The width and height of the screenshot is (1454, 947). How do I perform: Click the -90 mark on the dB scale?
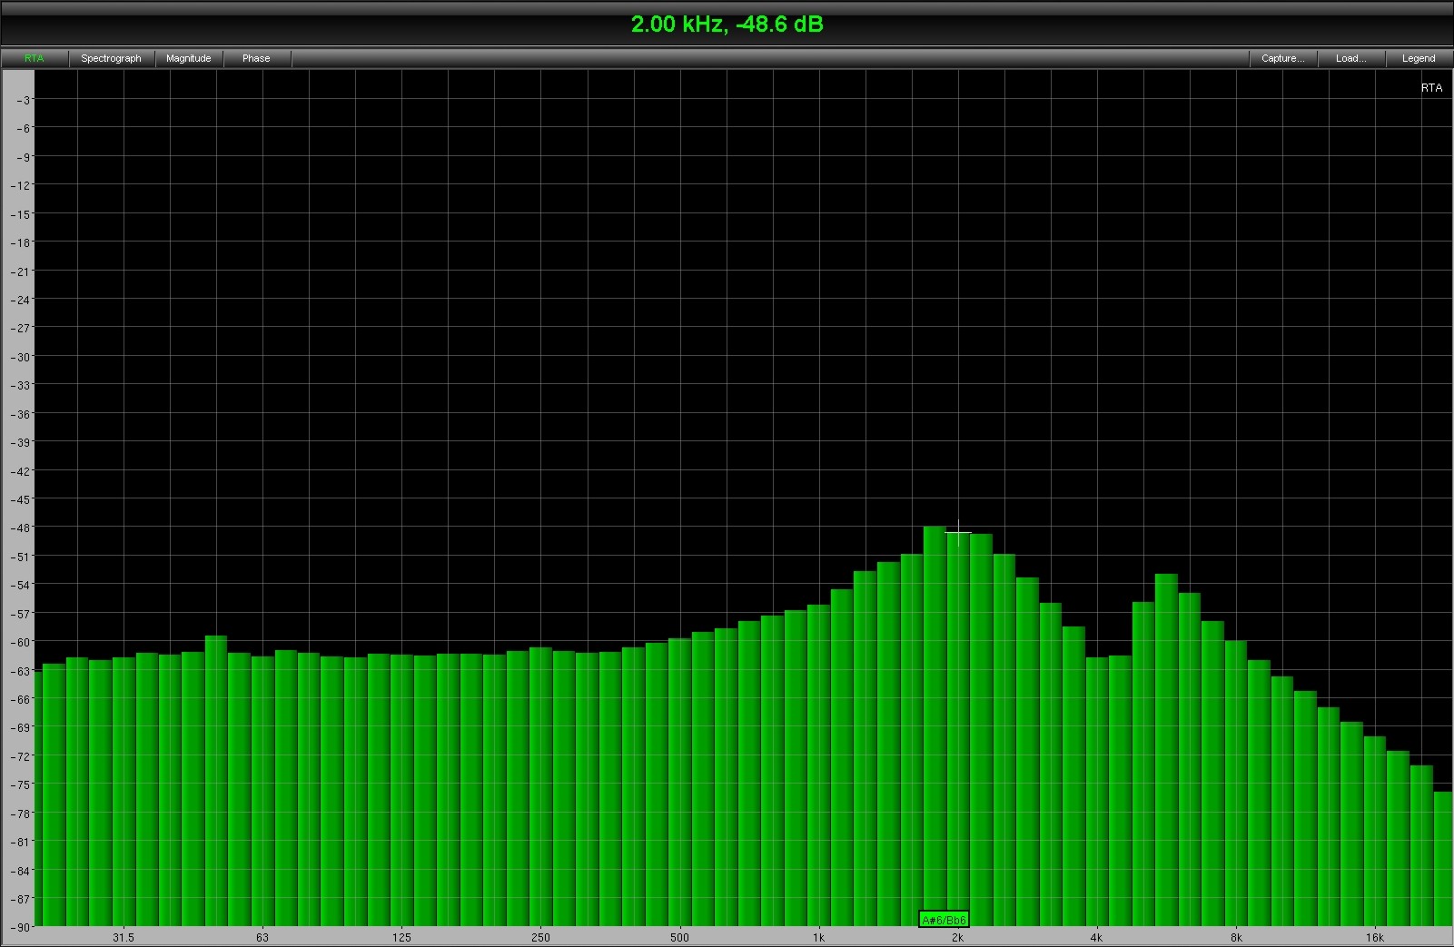19,927
